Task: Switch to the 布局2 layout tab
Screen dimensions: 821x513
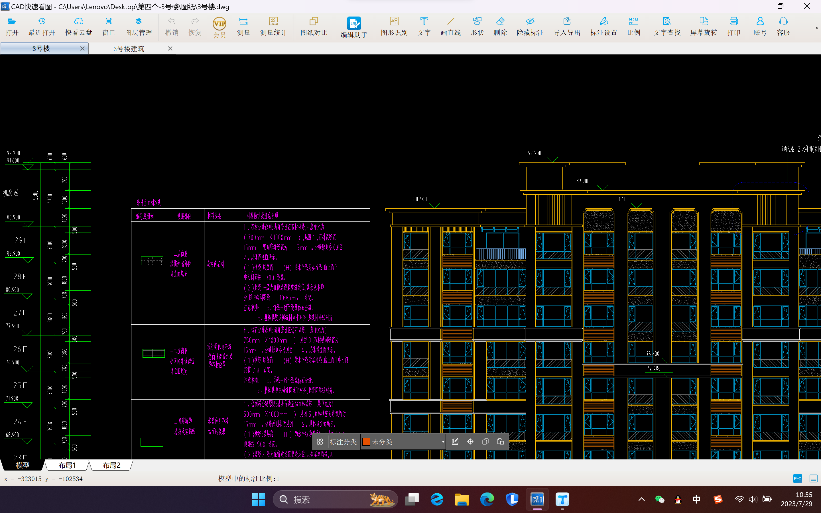Action: [x=111, y=465]
